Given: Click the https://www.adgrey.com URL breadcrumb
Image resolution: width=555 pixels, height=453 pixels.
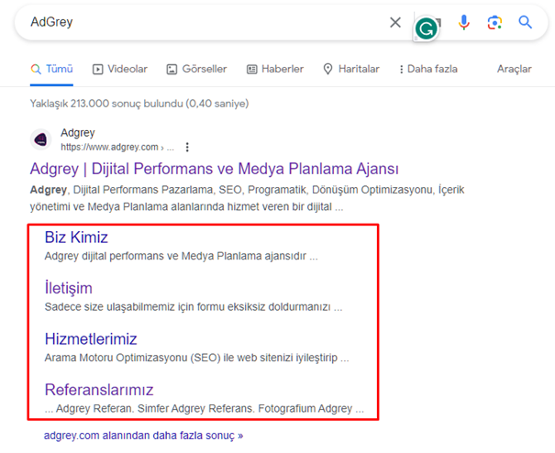Looking at the screenshot, I should (x=117, y=148).
